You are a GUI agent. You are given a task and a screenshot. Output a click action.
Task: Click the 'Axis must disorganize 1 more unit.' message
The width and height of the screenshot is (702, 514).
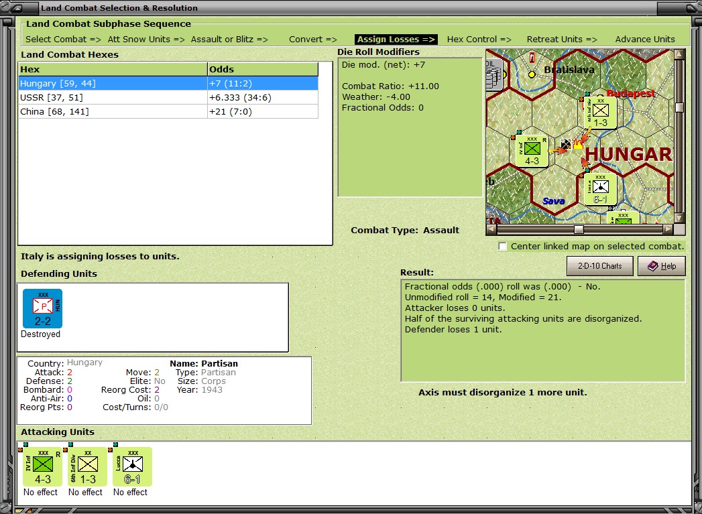point(502,392)
